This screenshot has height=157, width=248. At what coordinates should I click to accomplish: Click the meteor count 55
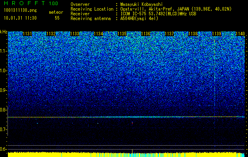click(x=57, y=18)
